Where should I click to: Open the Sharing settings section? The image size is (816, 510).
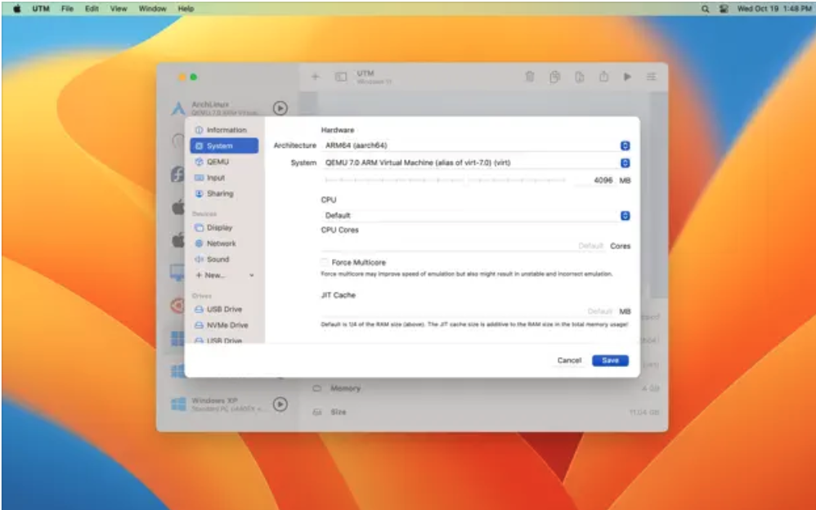click(x=224, y=194)
